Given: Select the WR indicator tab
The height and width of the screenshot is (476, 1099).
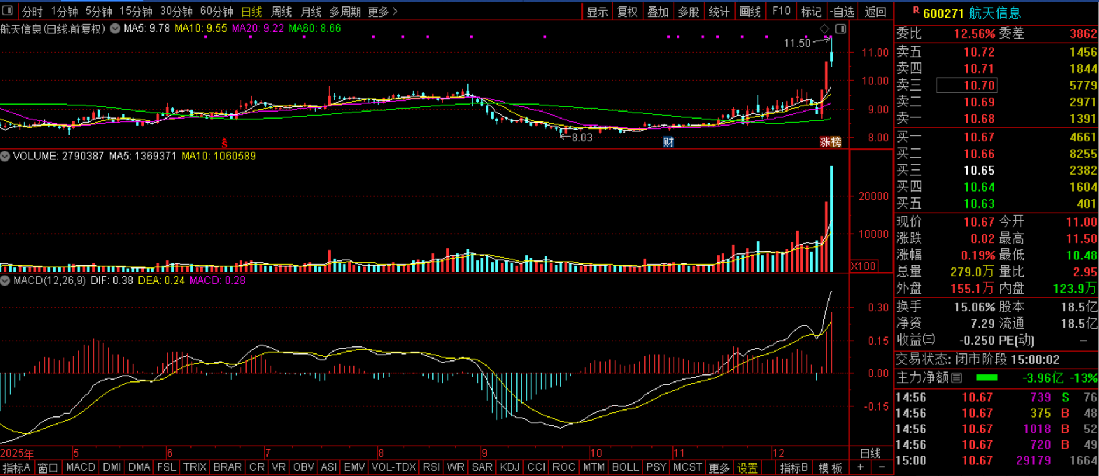Looking at the screenshot, I should tap(456, 467).
